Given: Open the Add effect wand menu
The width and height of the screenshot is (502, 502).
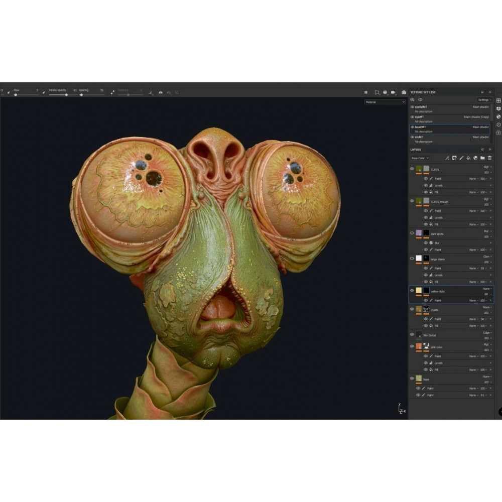Looking at the screenshot, I should (447, 158).
